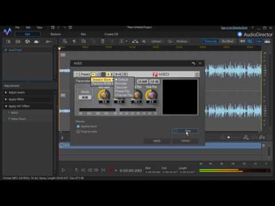275x206 pixels.
Task: Click the blue spectral view icon at top right
Action: click(250, 41)
